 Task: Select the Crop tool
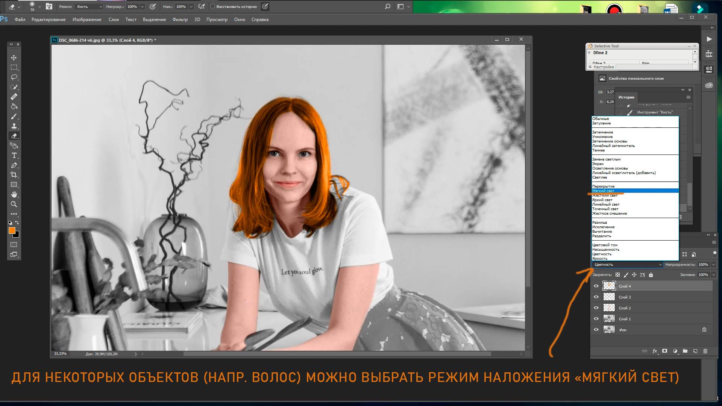[x=14, y=175]
